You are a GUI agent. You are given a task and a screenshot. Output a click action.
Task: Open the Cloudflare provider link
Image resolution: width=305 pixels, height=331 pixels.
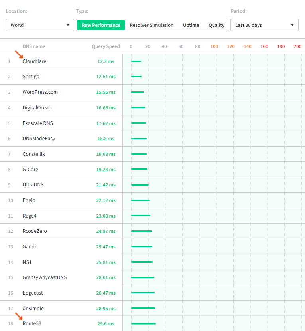point(34,61)
